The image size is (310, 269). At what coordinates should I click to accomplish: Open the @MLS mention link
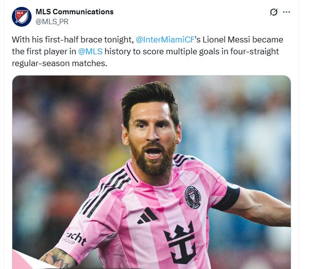(x=90, y=51)
